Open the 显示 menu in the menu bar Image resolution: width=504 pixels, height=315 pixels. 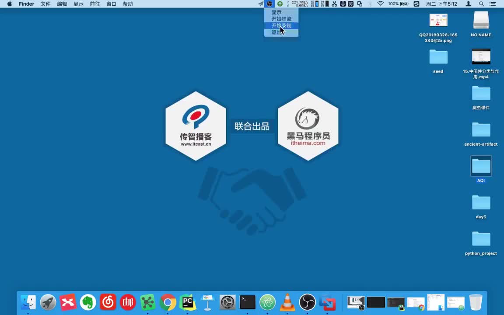pyautogui.click(x=78, y=4)
